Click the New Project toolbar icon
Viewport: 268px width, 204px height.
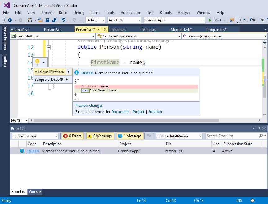point(30,20)
